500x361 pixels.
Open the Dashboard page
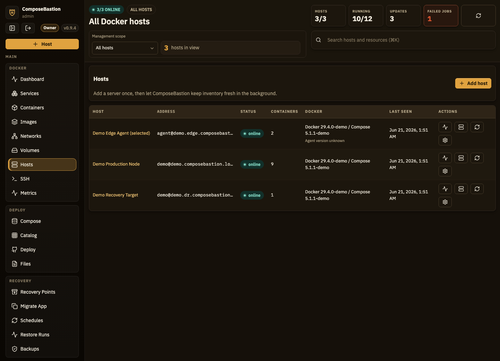(x=42, y=79)
